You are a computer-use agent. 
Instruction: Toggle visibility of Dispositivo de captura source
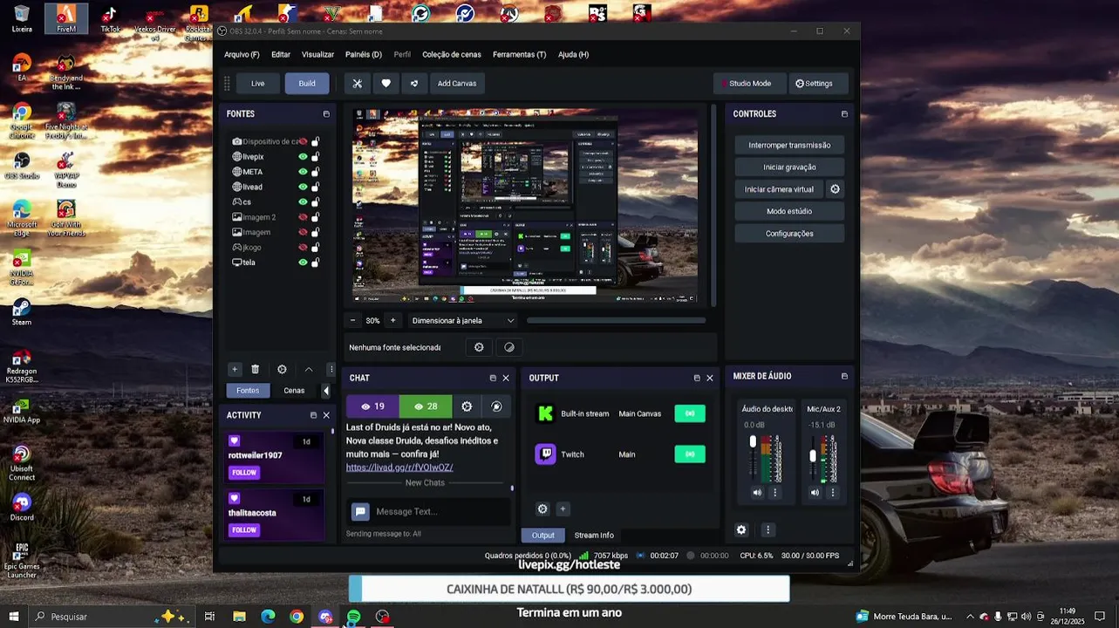click(303, 141)
